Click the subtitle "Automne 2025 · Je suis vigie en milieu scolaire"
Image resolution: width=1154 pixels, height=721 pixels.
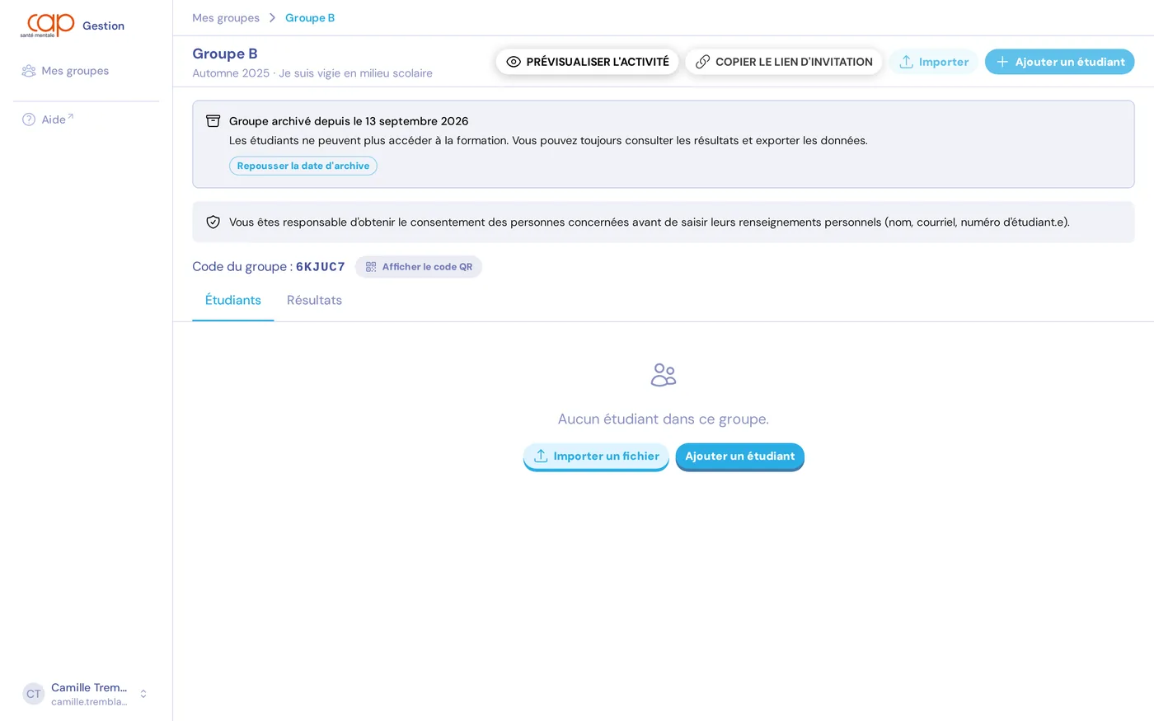pos(312,73)
